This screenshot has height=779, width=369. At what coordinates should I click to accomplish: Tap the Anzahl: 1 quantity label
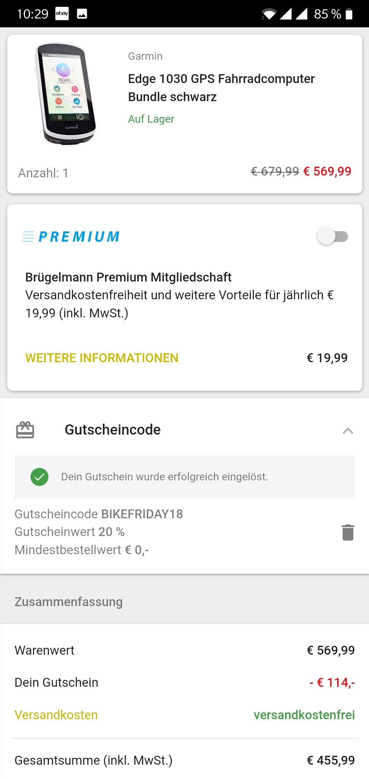pyautogui.click(x=43, y=173)
